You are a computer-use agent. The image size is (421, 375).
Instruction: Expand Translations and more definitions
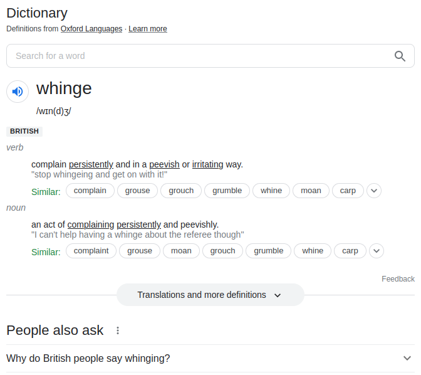(210, 295)
